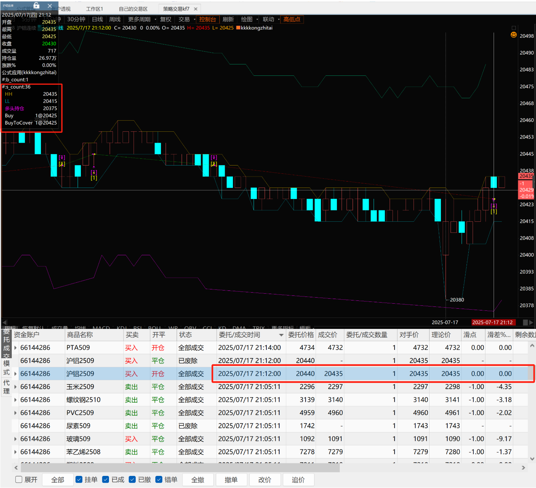The image size is (536, 488).
Task: Click the chart scroll-right arrow at far right
Action: pyautogui.click(x=531, y=322)
